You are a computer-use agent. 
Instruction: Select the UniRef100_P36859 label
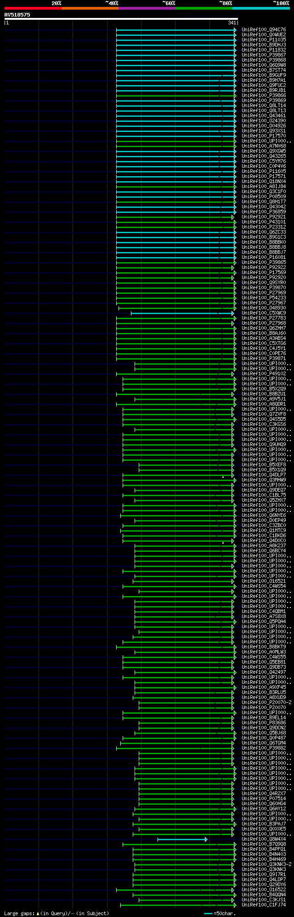pyautogui.click(x=264, y=212)
